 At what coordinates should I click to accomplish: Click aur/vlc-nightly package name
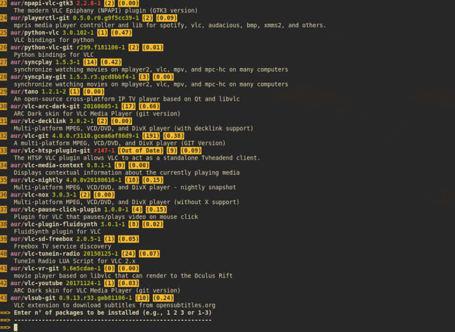(x=36, y=180)
